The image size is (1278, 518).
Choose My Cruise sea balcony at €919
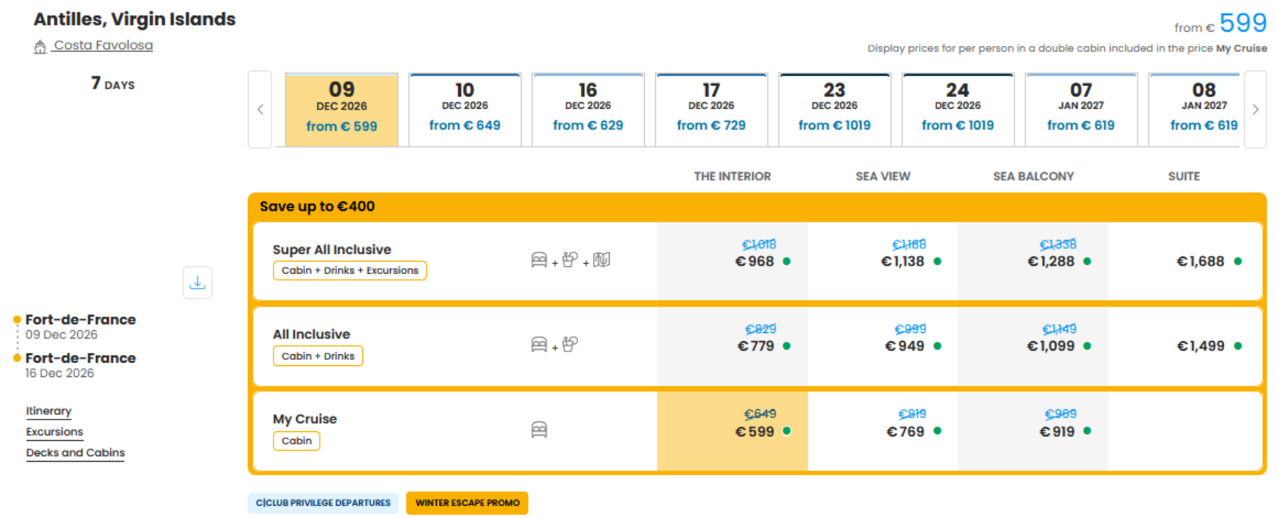pyautogui.click(x=1033, y=431)
